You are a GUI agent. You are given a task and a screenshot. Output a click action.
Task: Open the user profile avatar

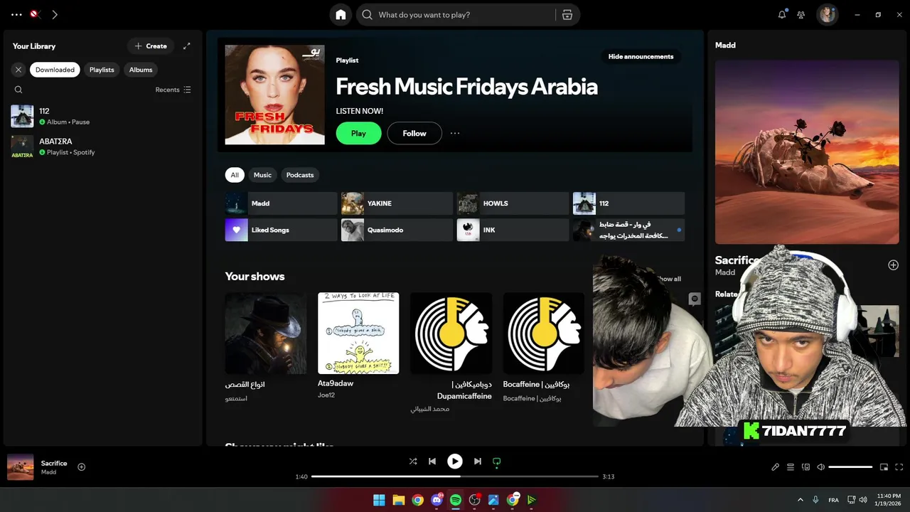pyautogui.click(x=827, y=14)
